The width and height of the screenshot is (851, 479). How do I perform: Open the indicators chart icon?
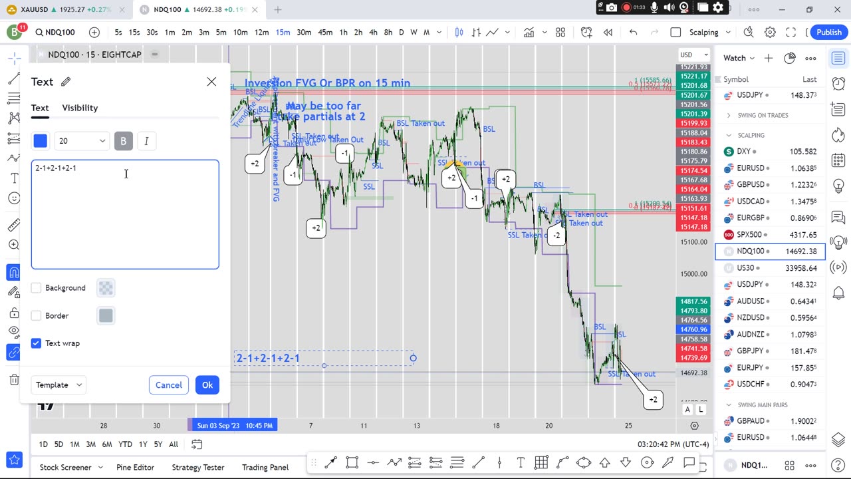(x=529, y=32)
